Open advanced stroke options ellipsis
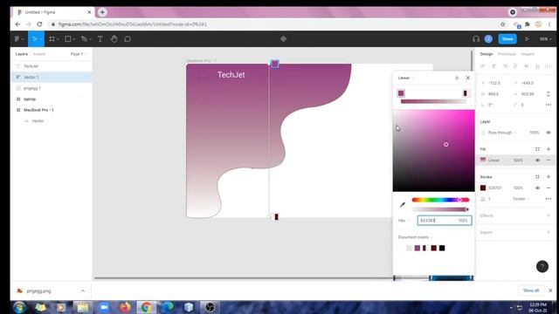The image size is (559, 314). point(549,199)
